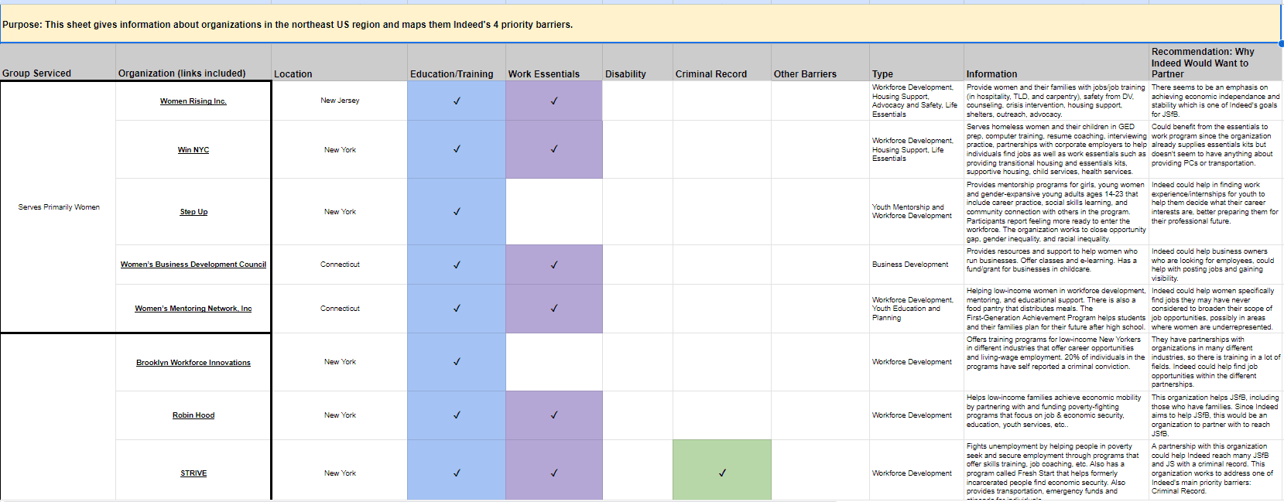Select Youth Mentorship and Workforce Development cell
The width and height of the screenshot is (1284, 502).
[916, 212]
